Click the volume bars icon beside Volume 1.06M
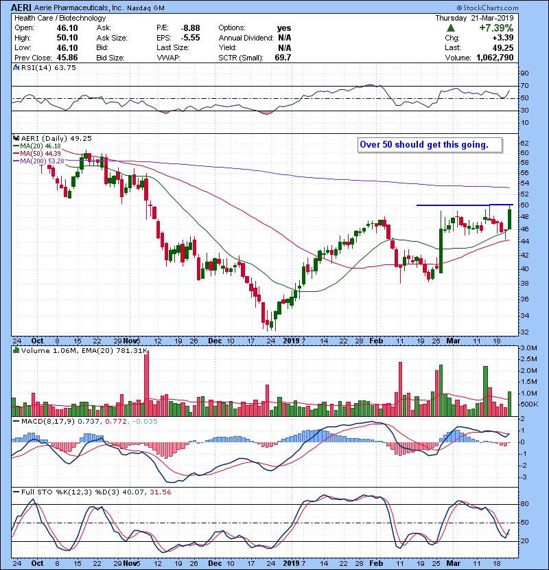 [16, 350]
